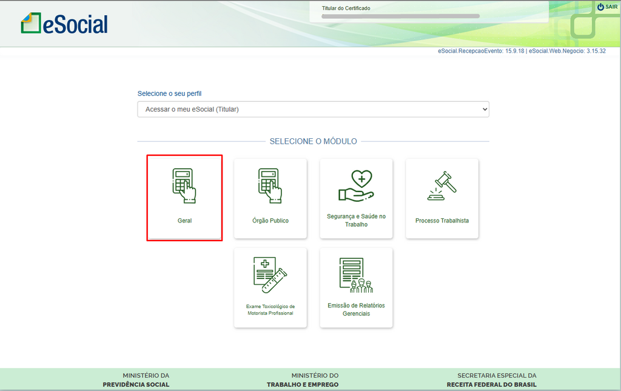Viewport: 621px width, 391px height.
Task: Expand the profile list using the dropdown arrow
Action: [x=483, y=109]
